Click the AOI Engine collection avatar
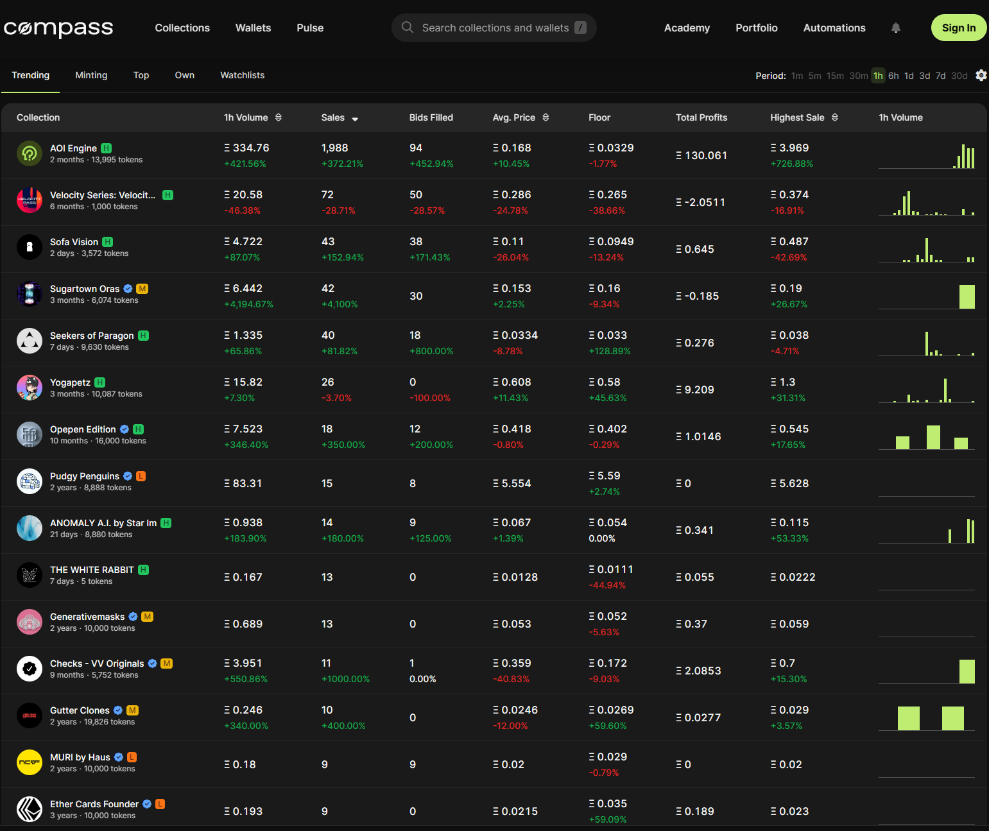Image resolution: width=989 pixels, height=831 pixels. coord(30,153)
